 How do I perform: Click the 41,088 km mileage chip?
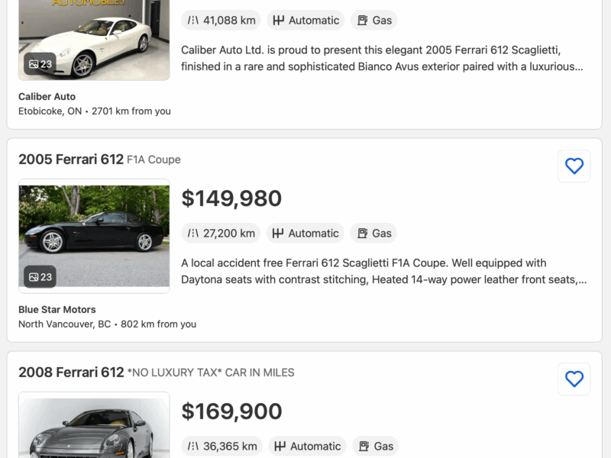(x=221, y=21)
